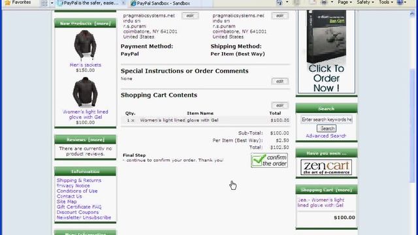The width and height of the screenshot is (418, 235).
Task: Open the Advanced Search link
Action: click(x=326, y=136)
